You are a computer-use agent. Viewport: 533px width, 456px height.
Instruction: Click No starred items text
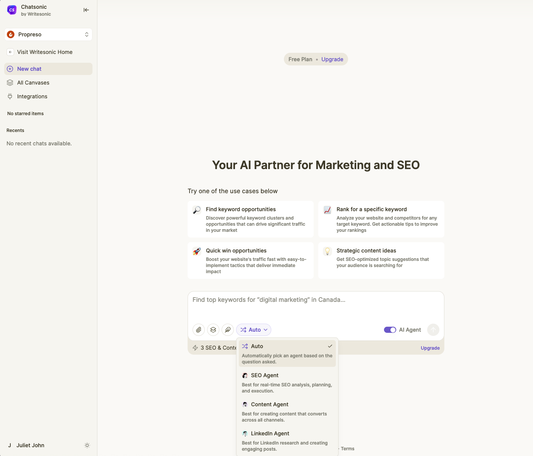26,114
